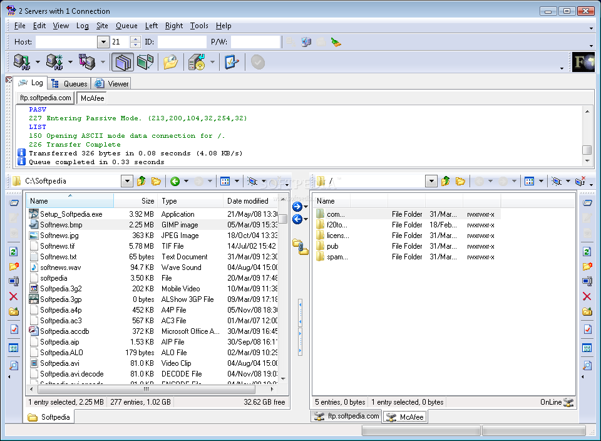Select the Softpedia local tab at bottom

coord(49,417)
